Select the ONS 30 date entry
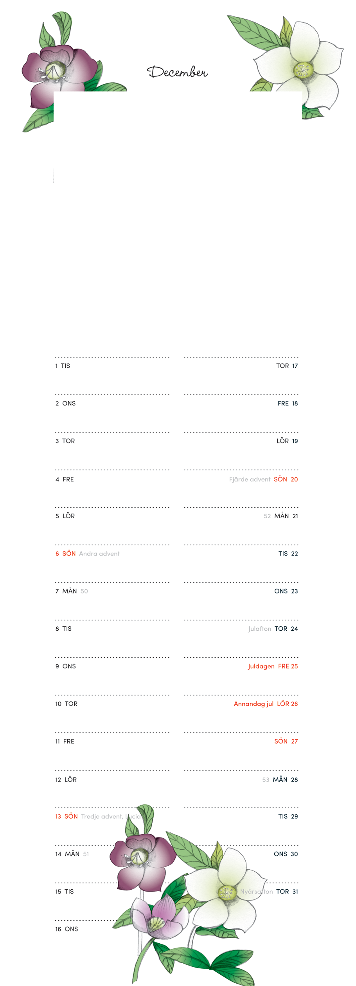 click(286, 854)
